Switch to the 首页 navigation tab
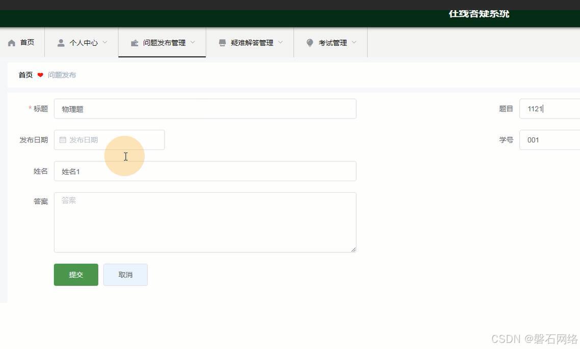 click(x=21, y=42)
